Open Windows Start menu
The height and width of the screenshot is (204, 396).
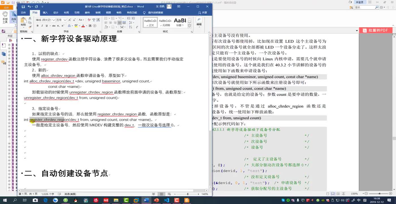pos(5,200)
